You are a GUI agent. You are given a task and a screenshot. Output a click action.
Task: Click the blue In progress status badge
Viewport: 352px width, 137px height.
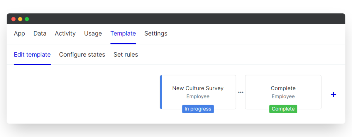pyautogui.click(x=198, y=109)
